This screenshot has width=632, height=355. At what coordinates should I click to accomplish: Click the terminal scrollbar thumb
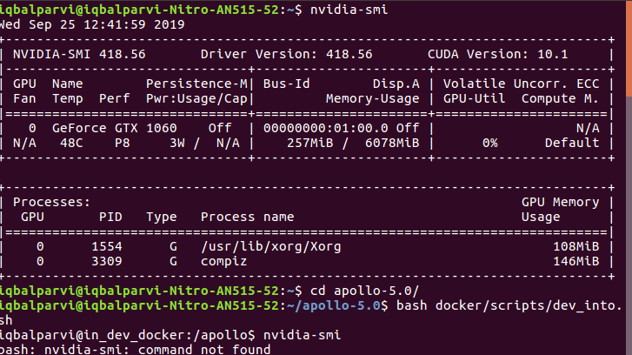click(x=629, y=49)
